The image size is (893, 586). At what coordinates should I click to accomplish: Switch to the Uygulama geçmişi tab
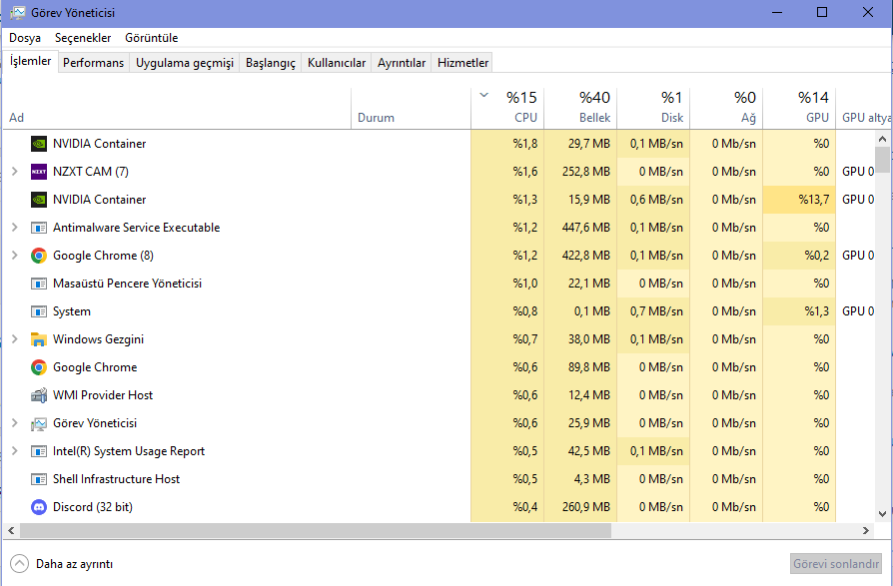coord(185,63)
